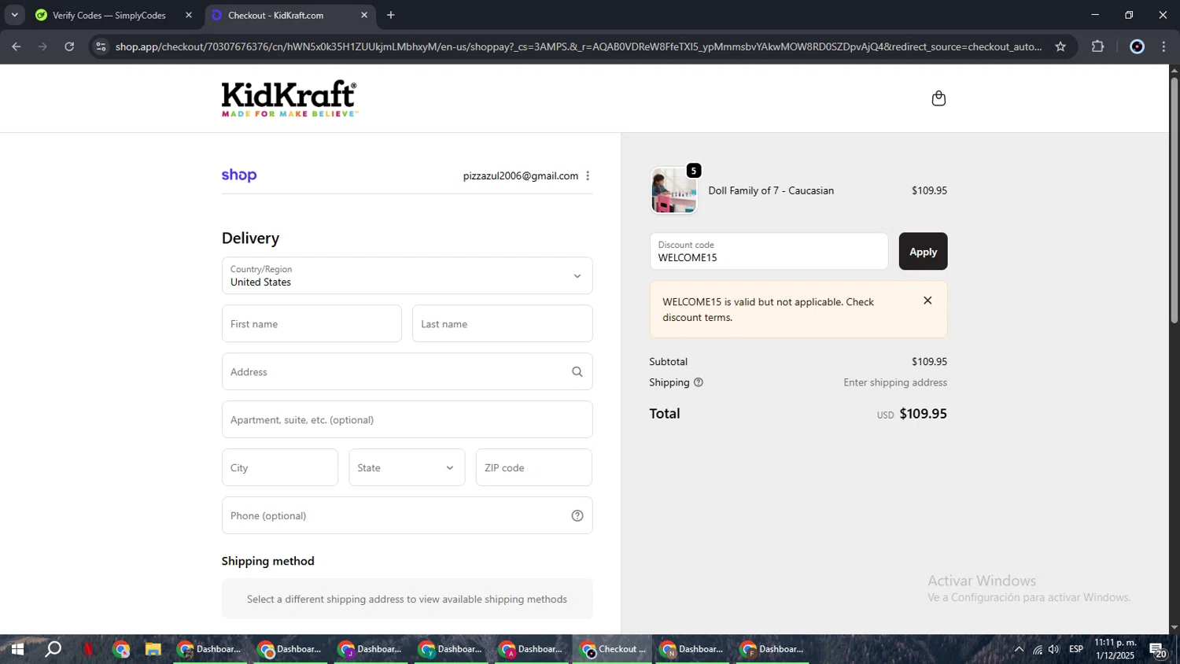This screenshot has height=664, width=1180.
Task: Click the ZIP code field
Action: click(x=534, y=467)
